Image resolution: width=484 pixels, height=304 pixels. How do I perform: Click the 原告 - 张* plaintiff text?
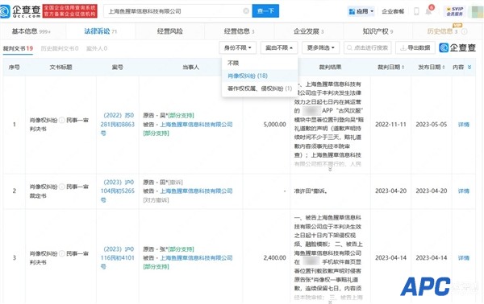pyautogui.click(x=155, y=249)
